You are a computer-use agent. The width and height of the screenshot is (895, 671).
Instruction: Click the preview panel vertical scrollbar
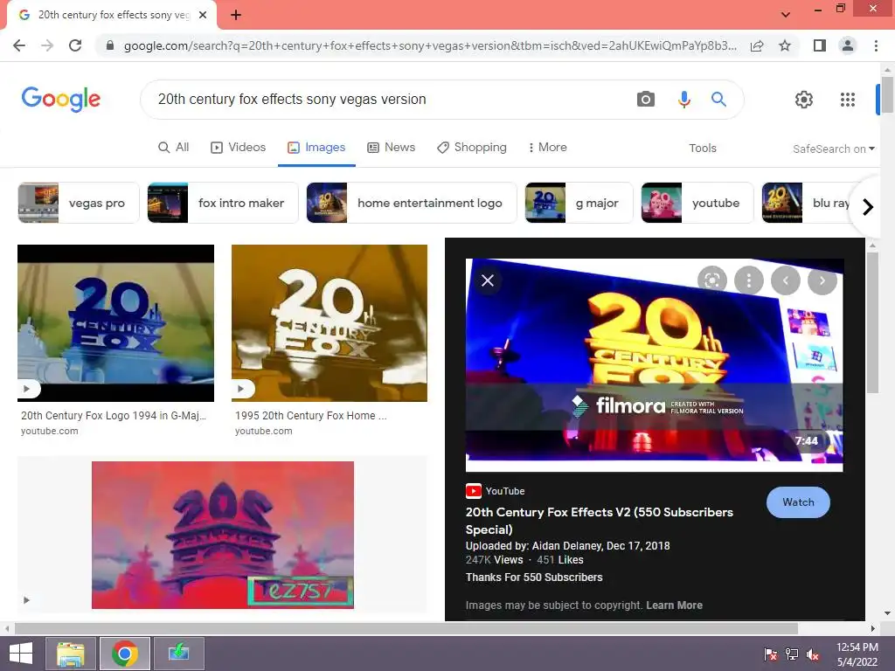coord(872,323)
